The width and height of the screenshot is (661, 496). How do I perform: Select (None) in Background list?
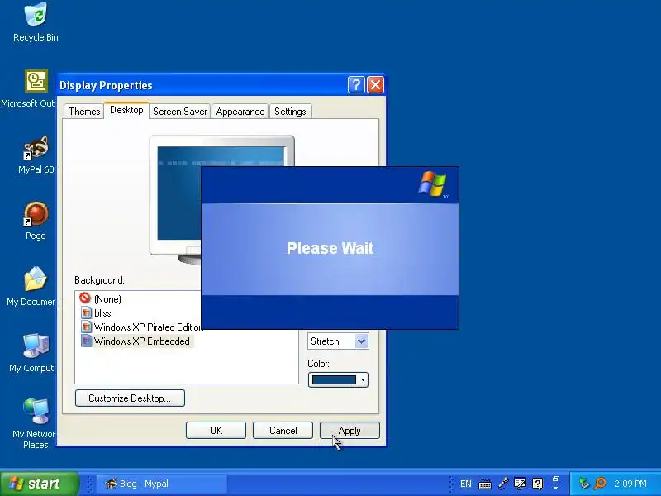coord(107,299)
